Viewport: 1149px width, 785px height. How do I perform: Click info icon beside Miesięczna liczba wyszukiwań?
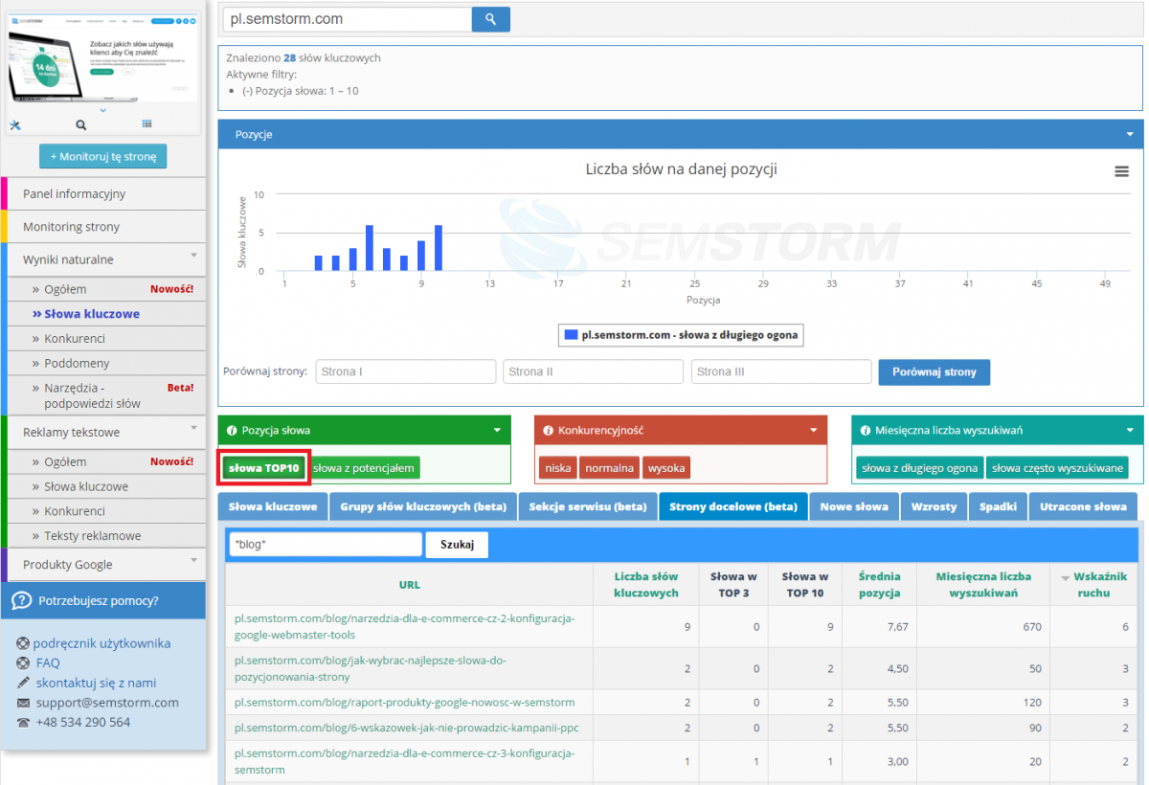pyautogui.click(x=866, y=431)
